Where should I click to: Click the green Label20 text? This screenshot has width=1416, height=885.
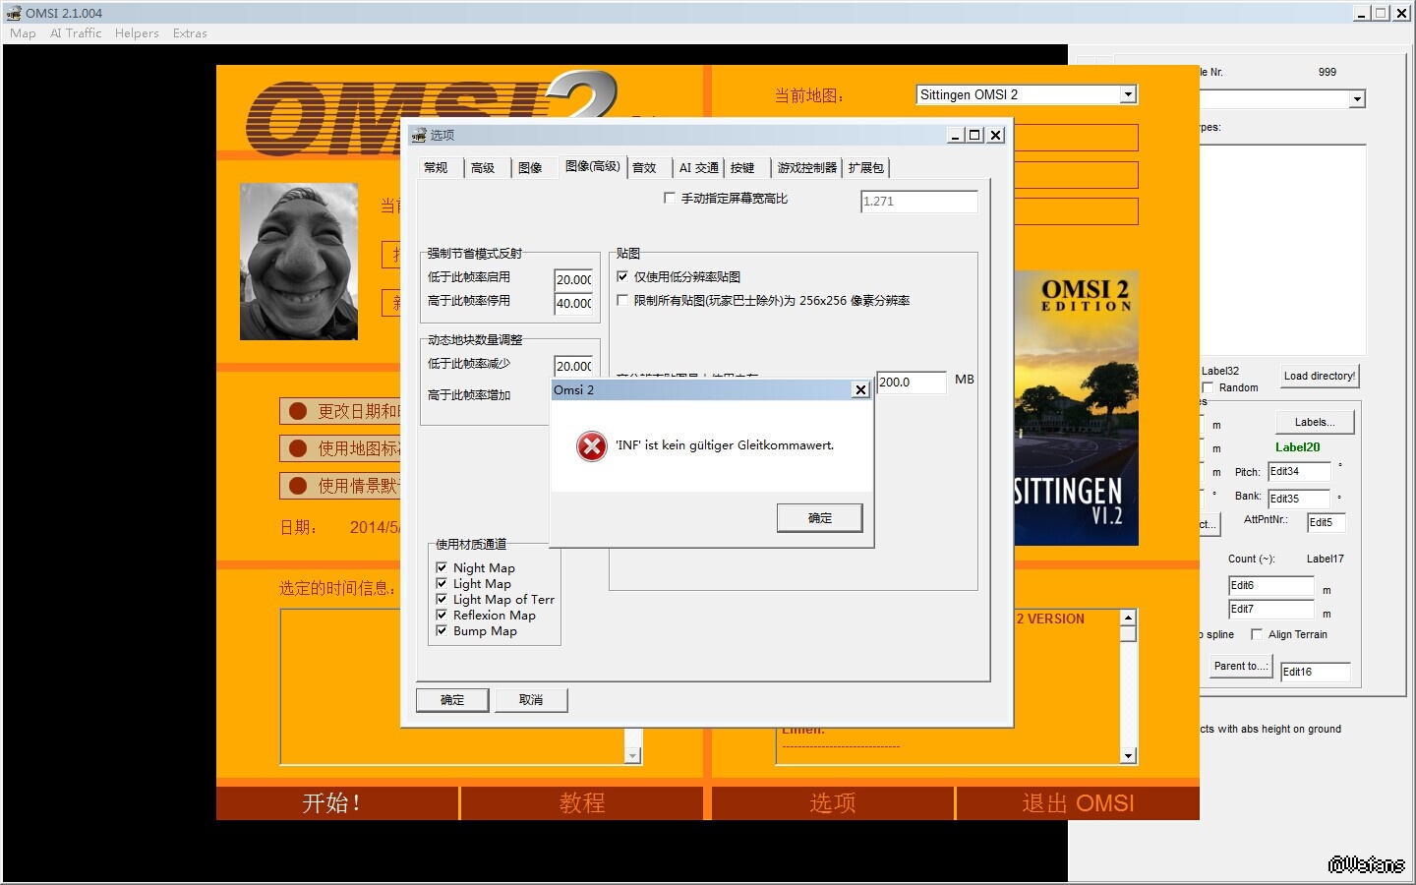pyautogui.click(x=1298, y=447)
